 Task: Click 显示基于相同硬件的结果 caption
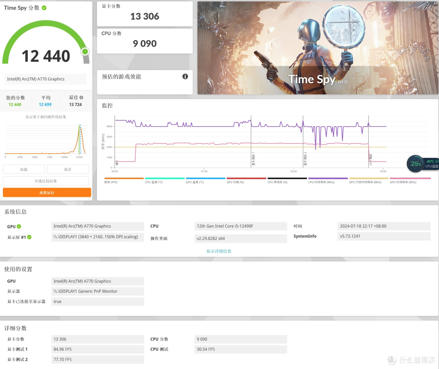46,117
